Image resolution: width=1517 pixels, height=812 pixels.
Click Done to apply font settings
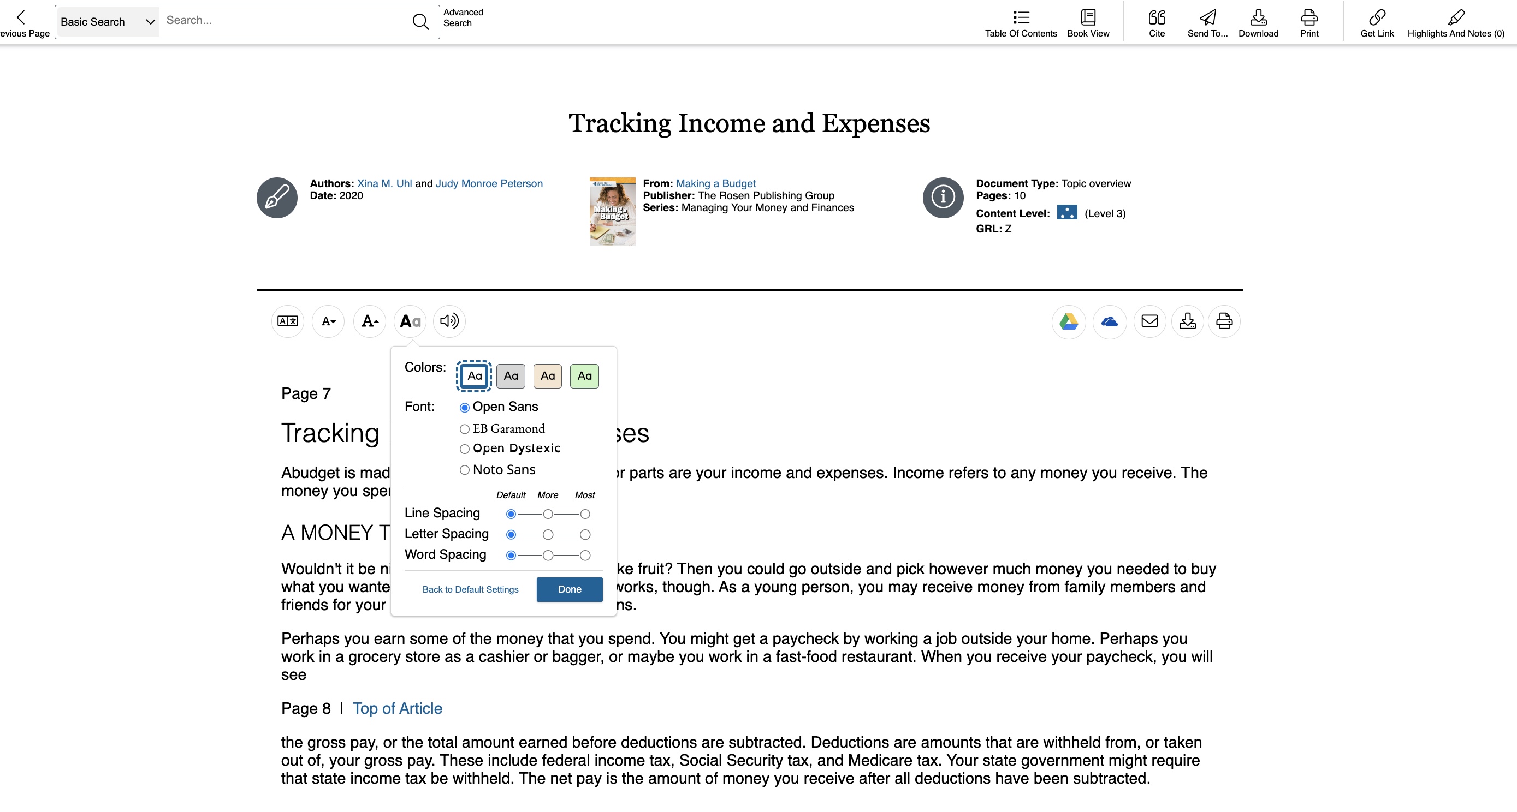569,588
